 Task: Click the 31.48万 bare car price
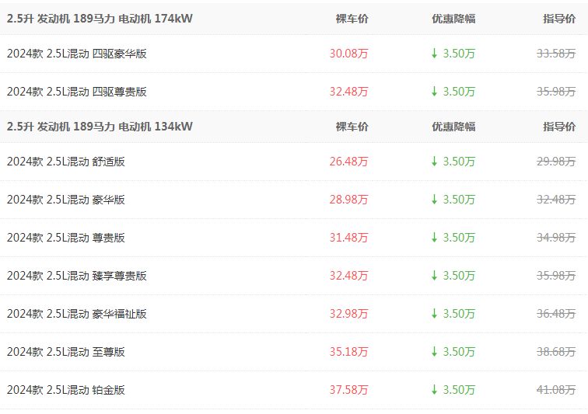click(x=348, y=238)
